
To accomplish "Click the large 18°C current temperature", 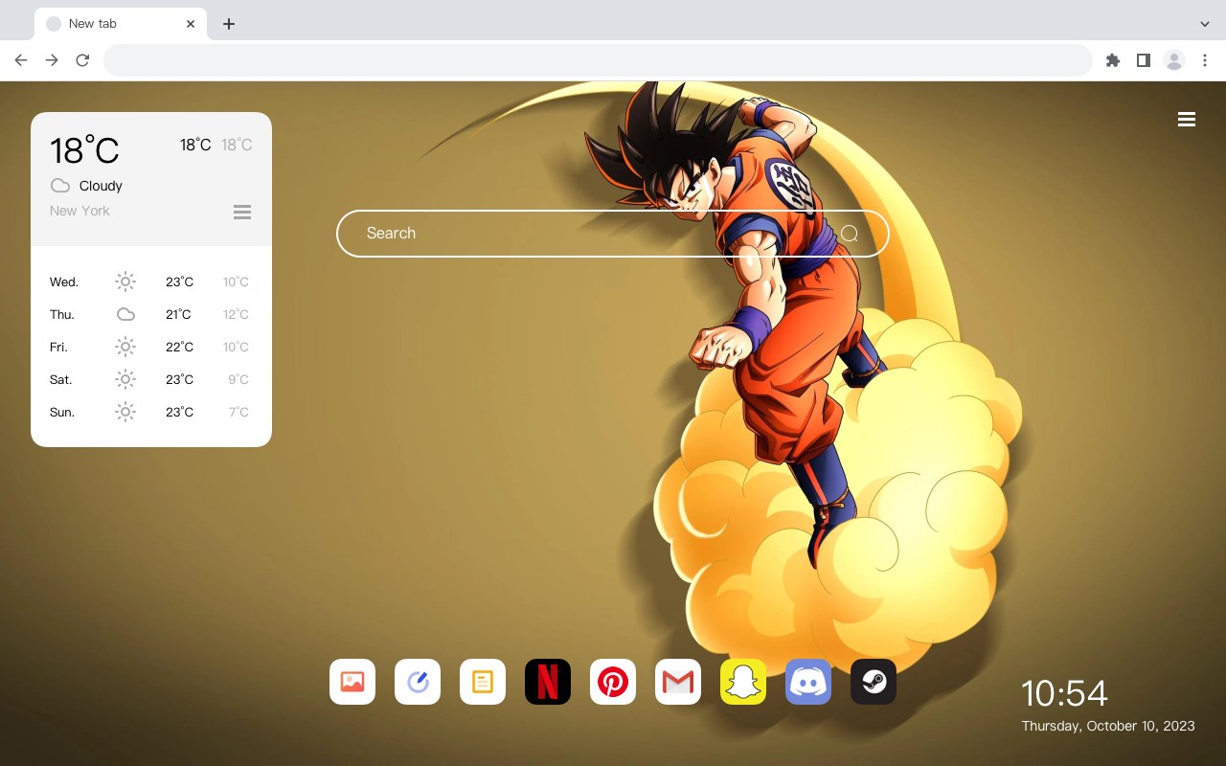I will coord(84,150).
